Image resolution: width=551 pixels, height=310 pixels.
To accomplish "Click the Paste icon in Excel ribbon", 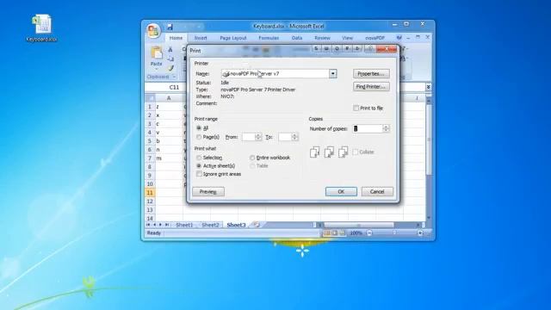I will pos(157,53).
